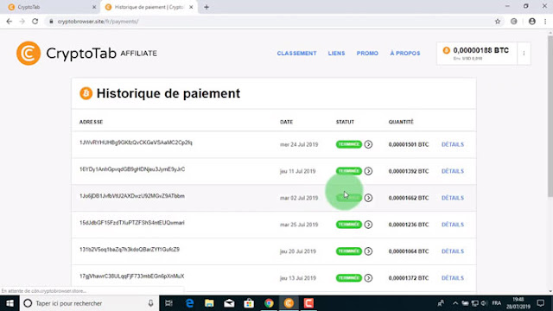Click arrow icon in 11 Jul 2019 row

[368, 171]
